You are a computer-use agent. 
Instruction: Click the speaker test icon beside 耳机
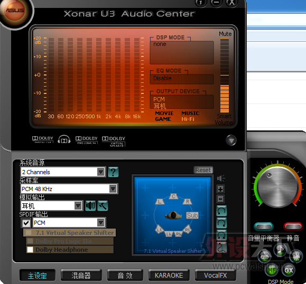90,206
